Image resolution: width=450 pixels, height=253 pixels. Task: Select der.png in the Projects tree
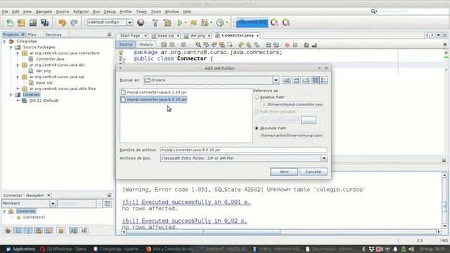(43, 71)
